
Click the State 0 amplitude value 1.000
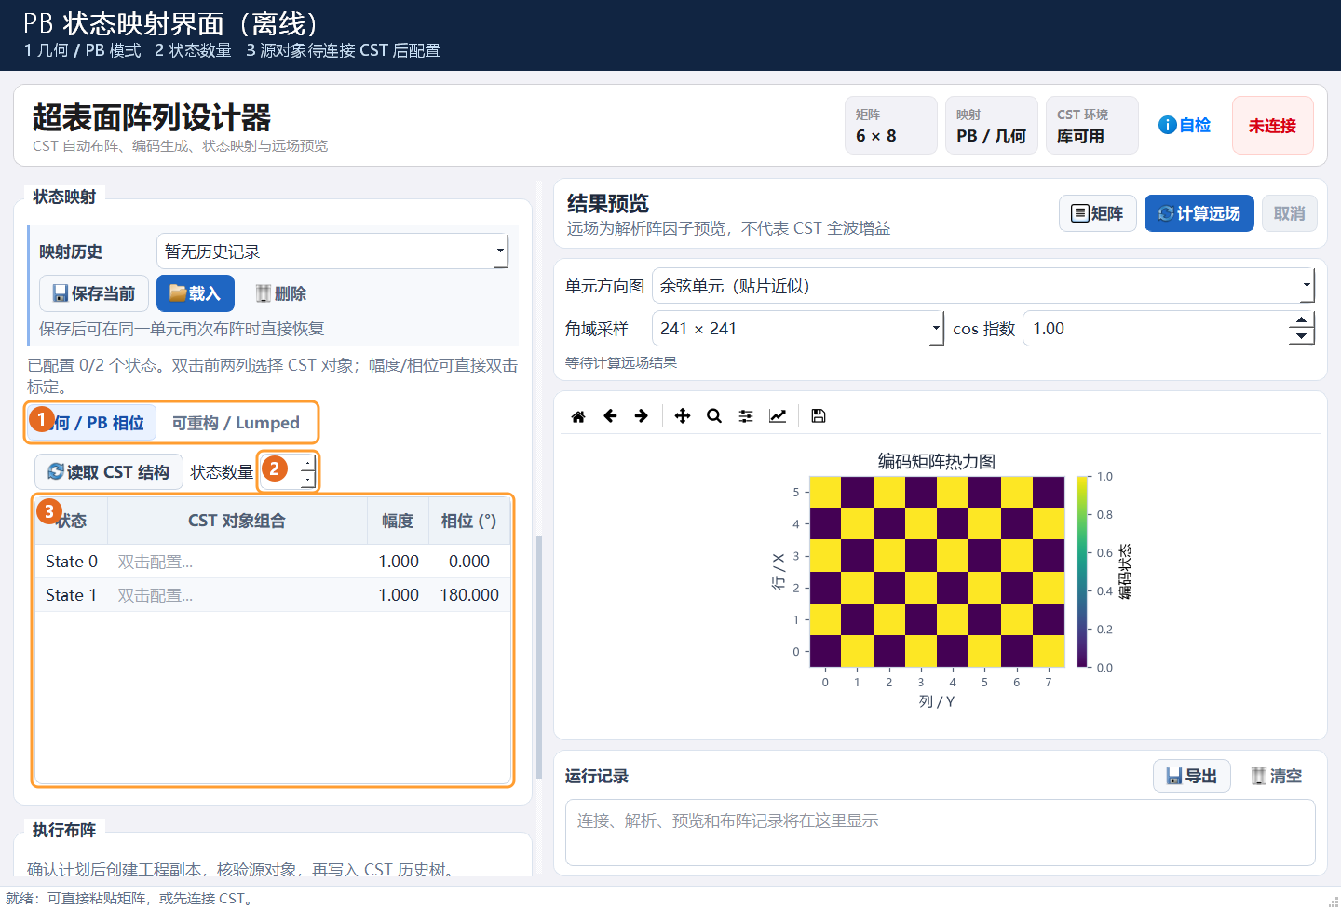coord(399,562)
